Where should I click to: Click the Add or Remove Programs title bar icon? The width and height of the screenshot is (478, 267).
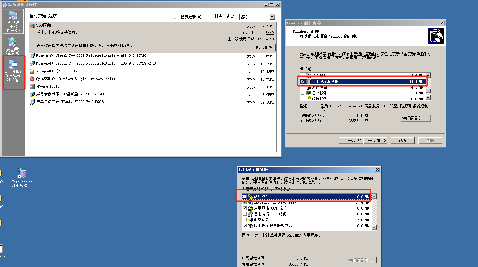tap(5, 5)
